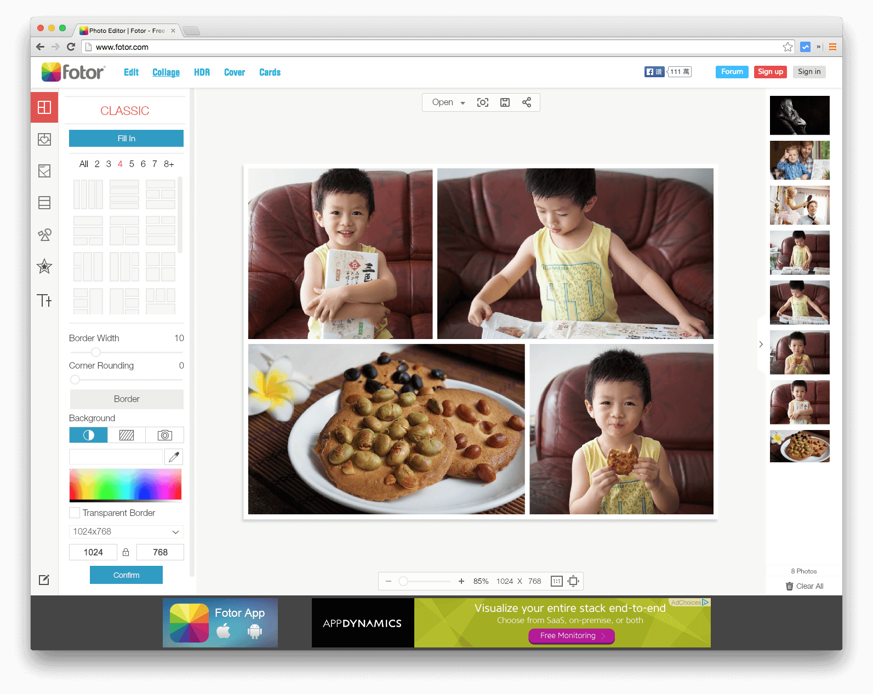Switch to the Cover tab
This screenshot has width=873, height=694.
click(x=235, y=72)
